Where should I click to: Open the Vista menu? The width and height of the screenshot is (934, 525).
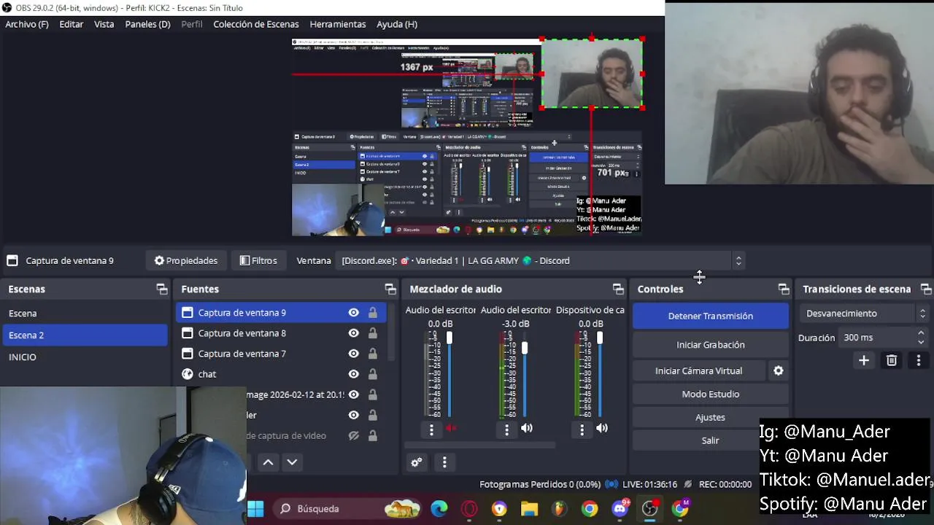point(104,24)
